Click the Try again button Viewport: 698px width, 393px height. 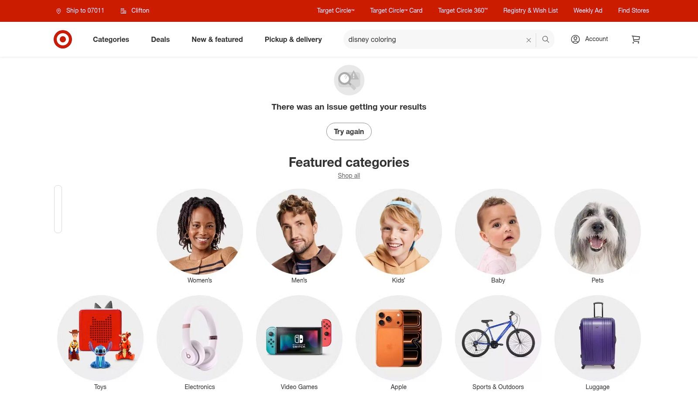(349, 131)
